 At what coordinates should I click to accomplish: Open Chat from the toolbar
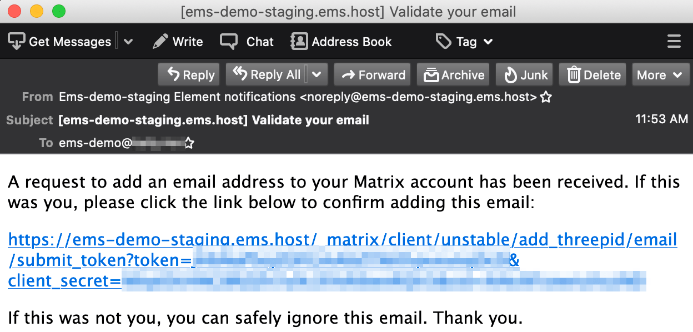click(247, 42)
